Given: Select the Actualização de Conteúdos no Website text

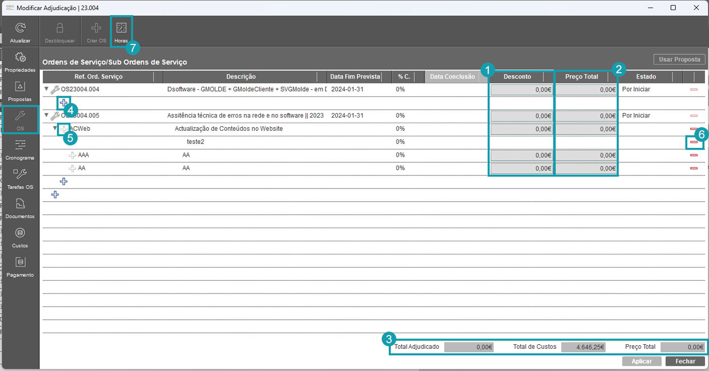Looking at the screenshot, I should (229, 129).
